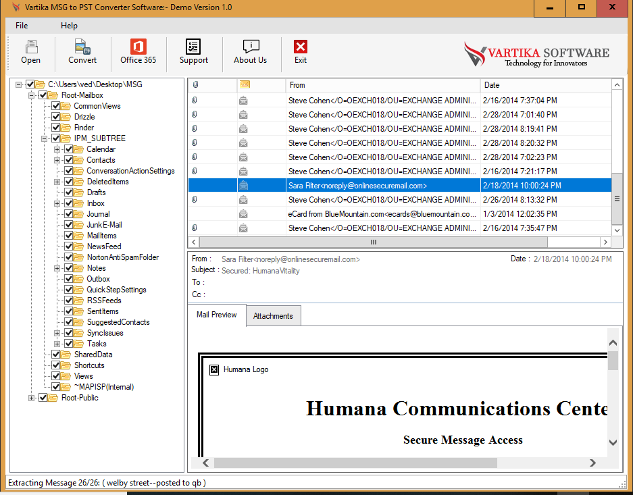Open the Help menu
Screen dimensions: 633x495
pos(69,26)
